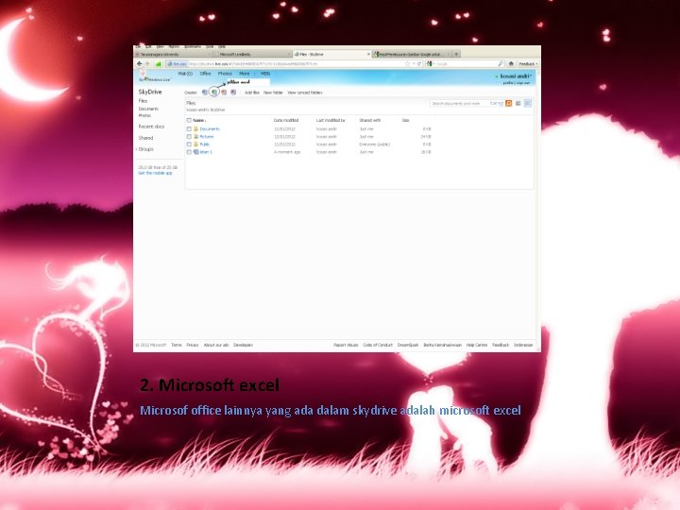680x510 pixels.
Task: Open the More menu in Windows Live header
Action: 245,74
